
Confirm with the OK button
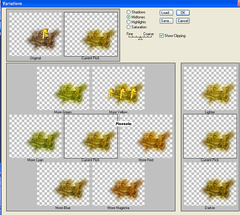[x=183, y=13]
